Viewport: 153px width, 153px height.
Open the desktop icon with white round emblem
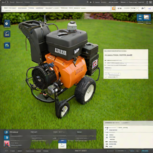[x=7, y=24]
